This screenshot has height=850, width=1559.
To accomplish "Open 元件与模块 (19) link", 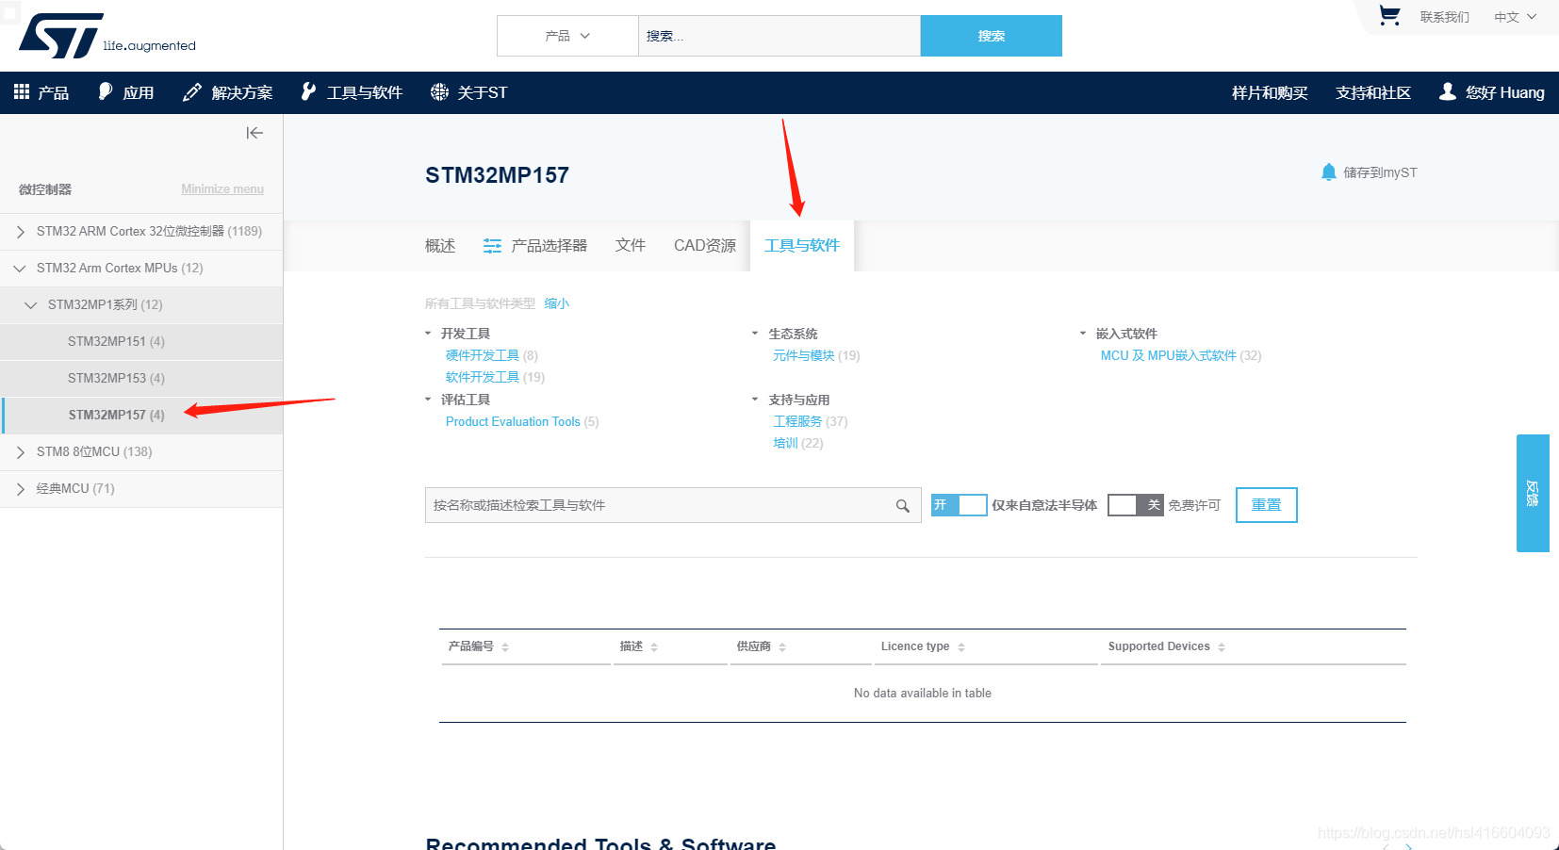I will 816,355.
